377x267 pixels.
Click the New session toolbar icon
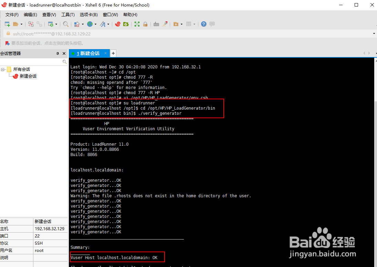tap(7, 24)
